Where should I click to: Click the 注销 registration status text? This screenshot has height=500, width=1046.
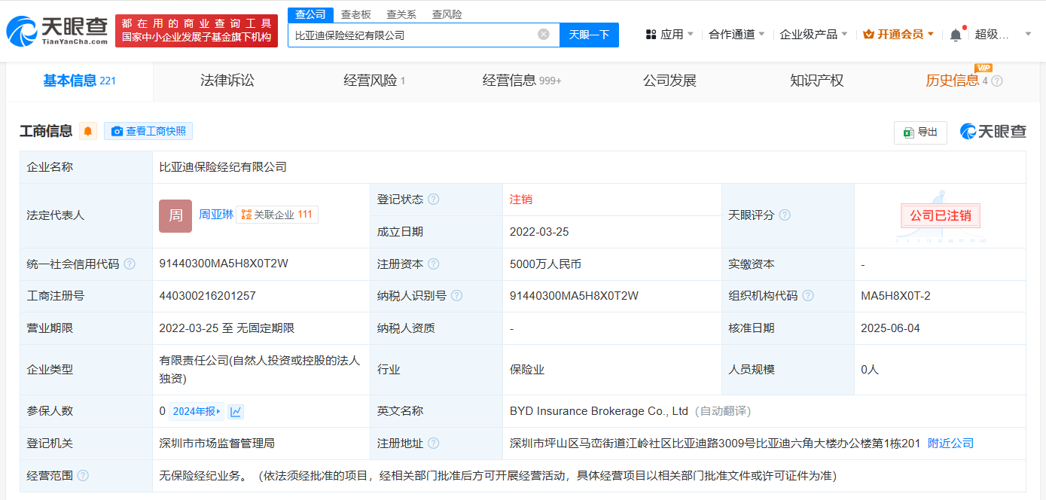click(x=521, y=200)
